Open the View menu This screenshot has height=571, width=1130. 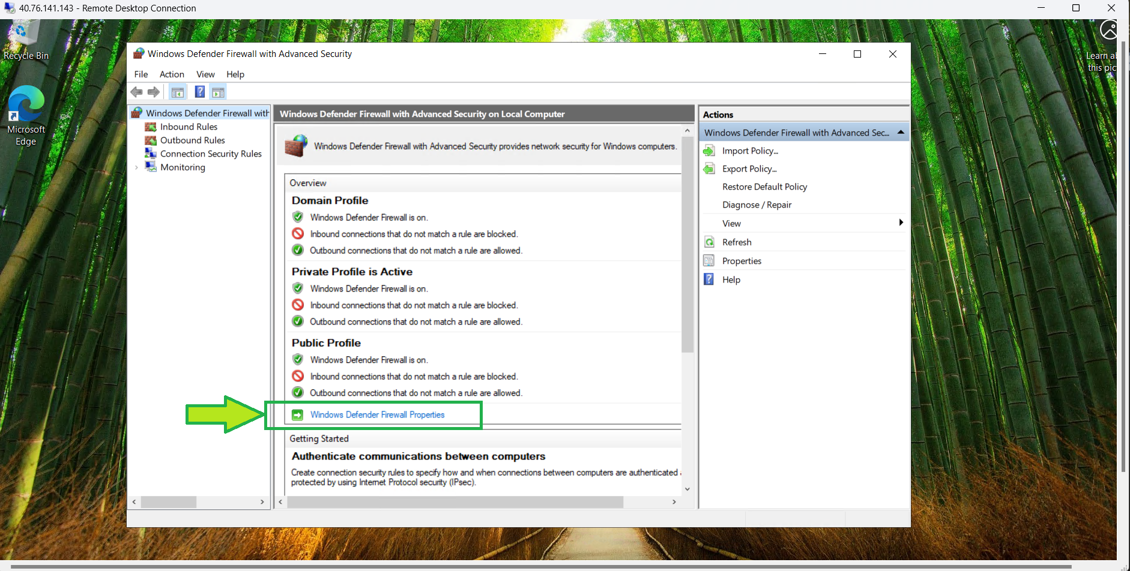(205, 74)
